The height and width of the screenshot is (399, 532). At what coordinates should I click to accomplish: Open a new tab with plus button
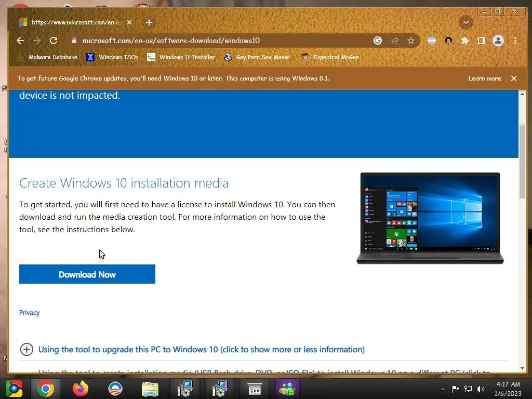coord(149,22)
